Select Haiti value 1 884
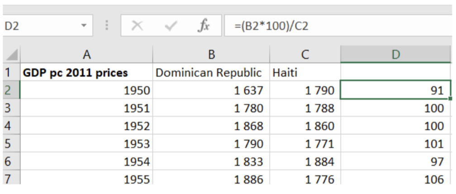This screenshot has height=194, width=456. pos(305,161)
